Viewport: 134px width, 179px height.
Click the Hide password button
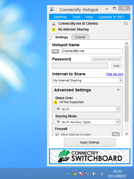tap(117, 66)
